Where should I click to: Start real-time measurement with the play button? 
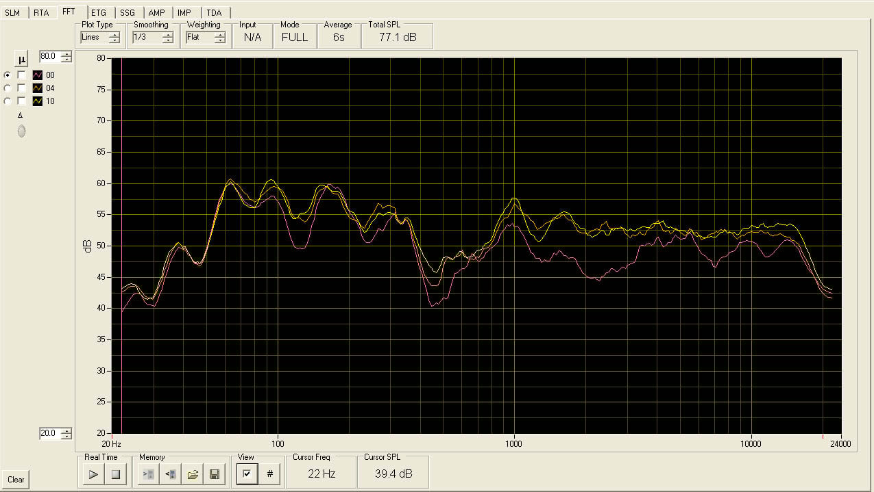(x=93, y=474)
